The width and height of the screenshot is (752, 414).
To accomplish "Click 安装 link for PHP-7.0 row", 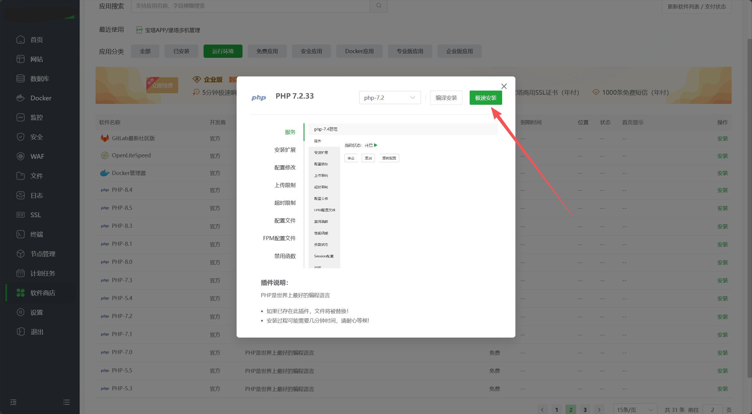I will (722, 353).
